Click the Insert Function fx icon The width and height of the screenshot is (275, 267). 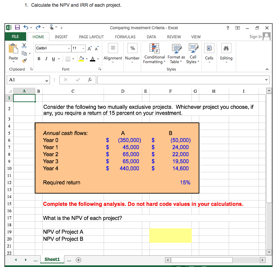tap(90, 80)
